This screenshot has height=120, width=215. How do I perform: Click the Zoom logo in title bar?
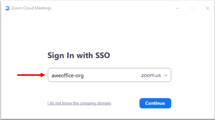pyautogui.click(x=7, y=8)
